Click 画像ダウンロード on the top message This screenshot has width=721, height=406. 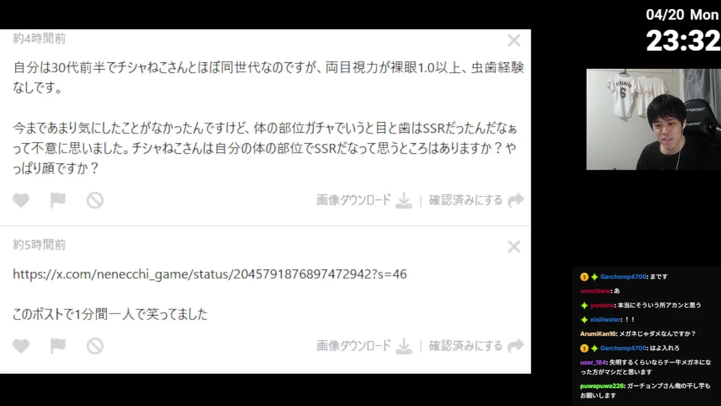point(354,200)
